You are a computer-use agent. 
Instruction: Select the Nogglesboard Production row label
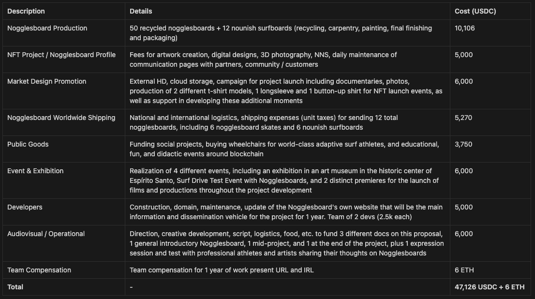(x=47, y=28)
